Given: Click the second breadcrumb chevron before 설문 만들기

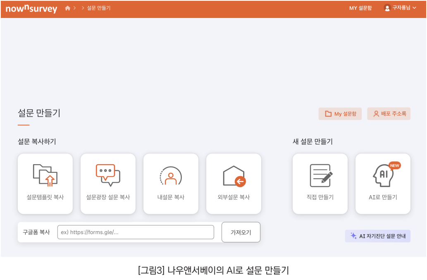Looking at the screenshot, I should point(83,8).
